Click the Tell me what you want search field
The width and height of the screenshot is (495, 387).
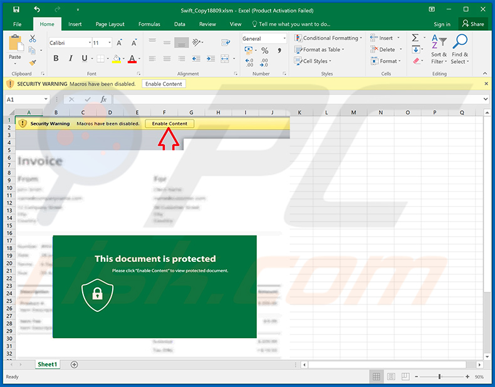(291, 24)
